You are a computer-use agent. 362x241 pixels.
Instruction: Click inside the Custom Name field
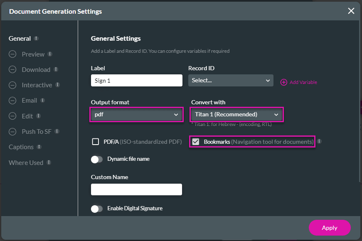136,189
